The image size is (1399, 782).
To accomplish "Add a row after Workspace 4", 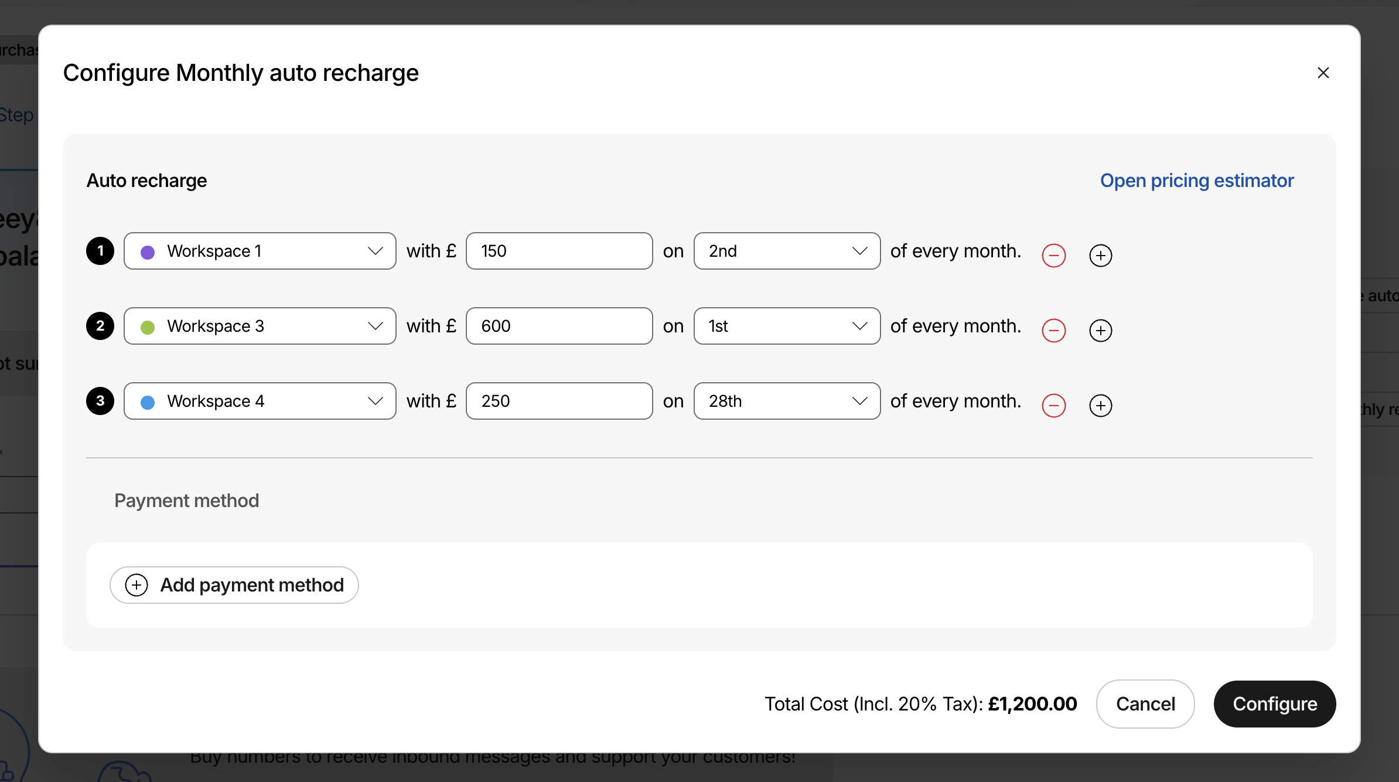I will pos(1100,406).
